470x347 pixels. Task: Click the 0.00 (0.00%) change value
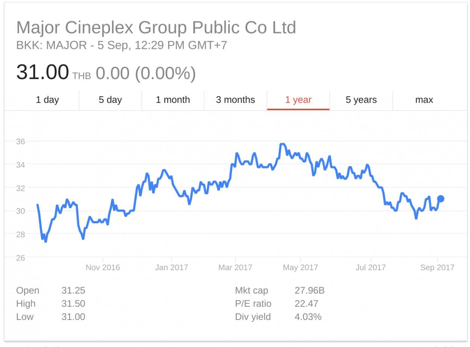[146, 73]
